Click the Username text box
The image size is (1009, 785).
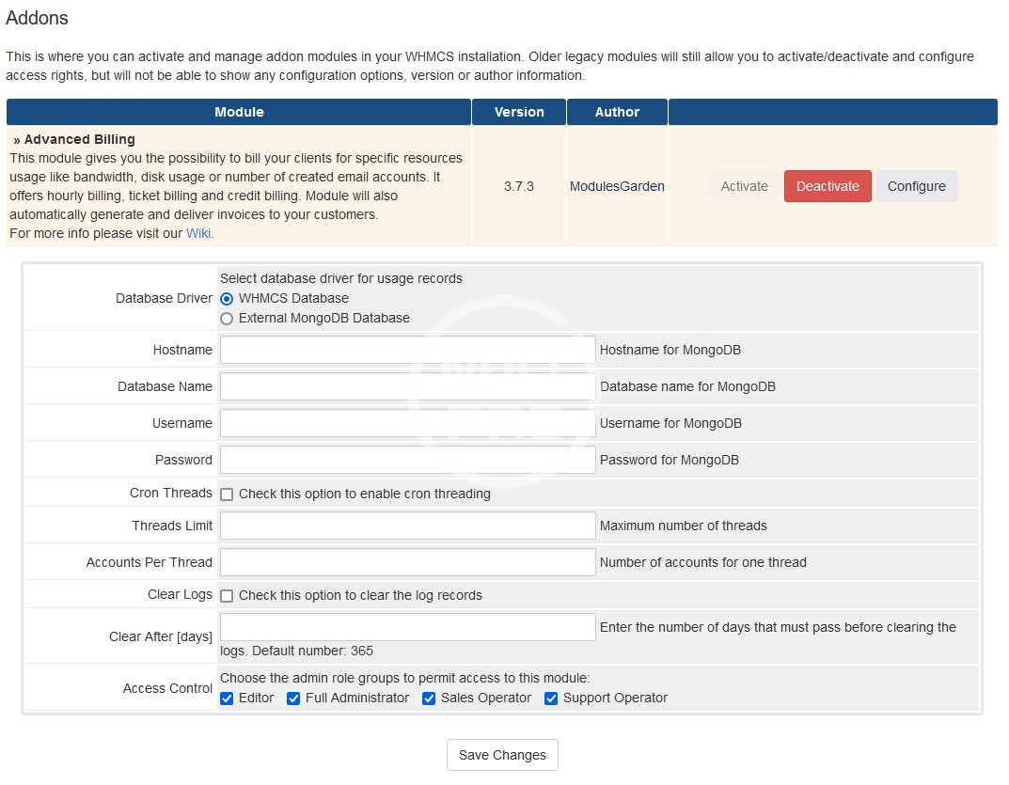(x=407, y=424)
